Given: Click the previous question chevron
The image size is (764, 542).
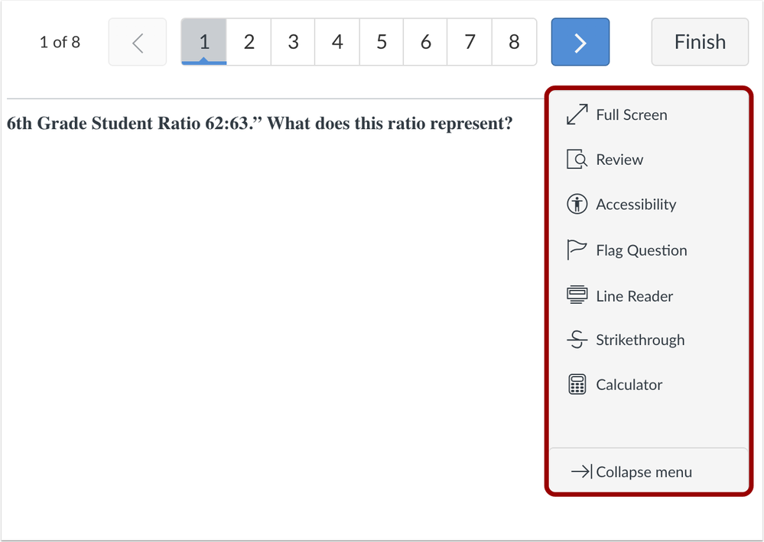Looking at the screenshot, I should tap(137, 42).
